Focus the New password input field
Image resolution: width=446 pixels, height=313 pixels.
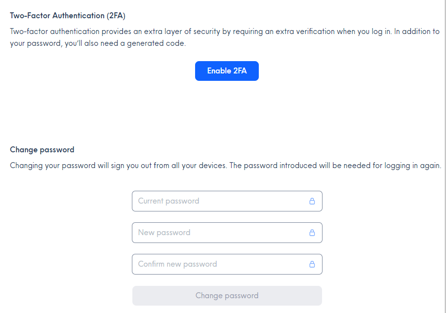click(x=227, y=233)
